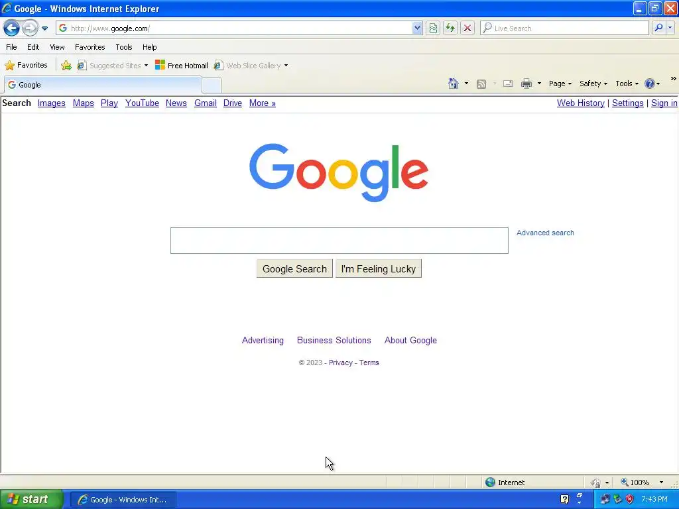Open the Page command dropdown
Viewport: 679px width, 509px height.
tap(560, 84)
